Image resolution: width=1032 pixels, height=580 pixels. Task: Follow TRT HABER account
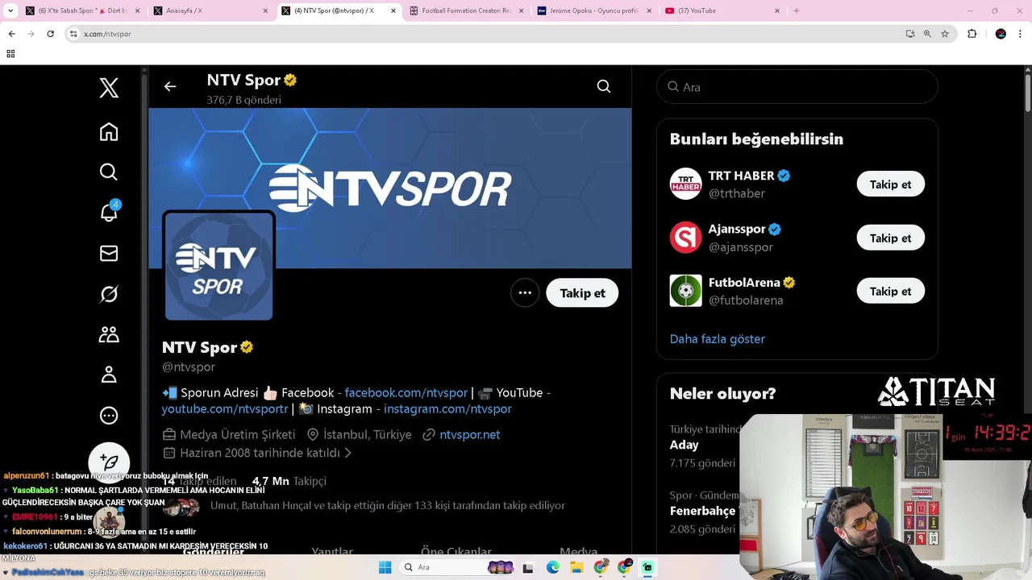coord(890,184)
